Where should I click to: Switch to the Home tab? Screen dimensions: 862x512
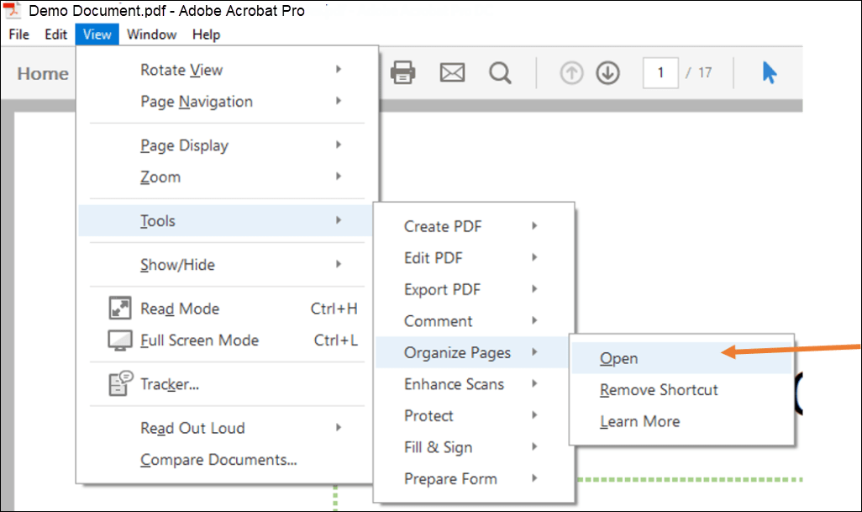[43, 73]
